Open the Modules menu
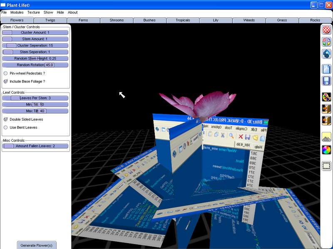The height and width of the screenshot is (249, 333). pyautogui.click(x=17, y=12)
